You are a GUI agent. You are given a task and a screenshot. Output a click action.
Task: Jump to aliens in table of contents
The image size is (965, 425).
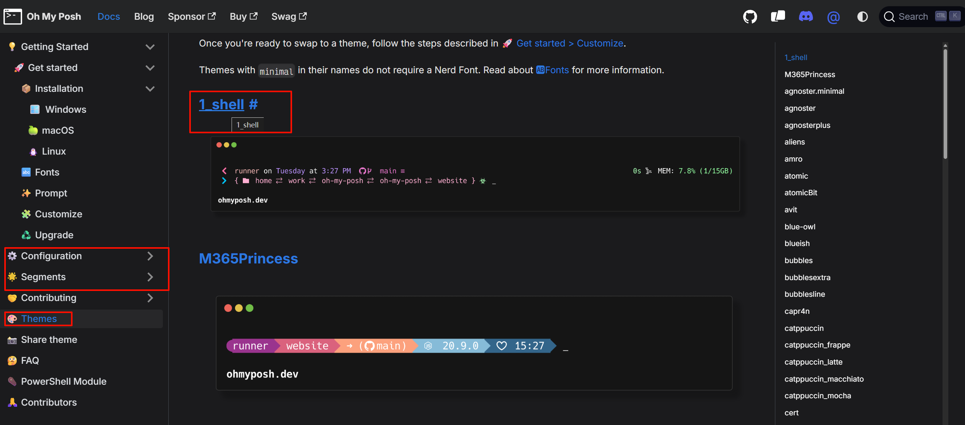pos(795,142)
